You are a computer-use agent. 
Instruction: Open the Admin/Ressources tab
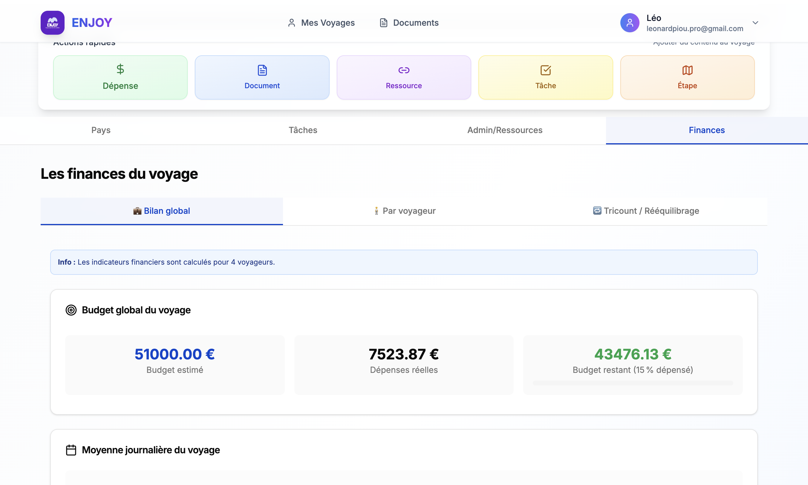coord(505,130)
